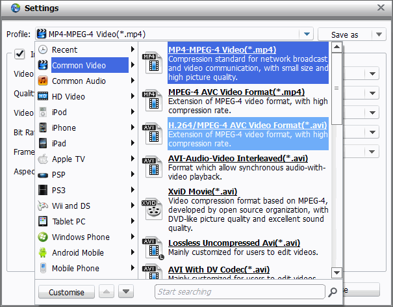Screen dimensions: 393x307
Task: Click the Mobile Phone icon
Action: pyautogui.click(x=43, y=268)
